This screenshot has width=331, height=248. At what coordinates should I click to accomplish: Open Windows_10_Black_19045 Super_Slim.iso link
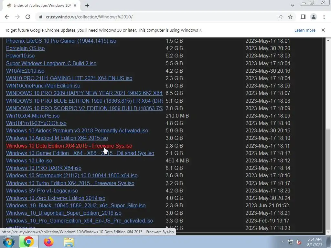[x=76, y=205]
